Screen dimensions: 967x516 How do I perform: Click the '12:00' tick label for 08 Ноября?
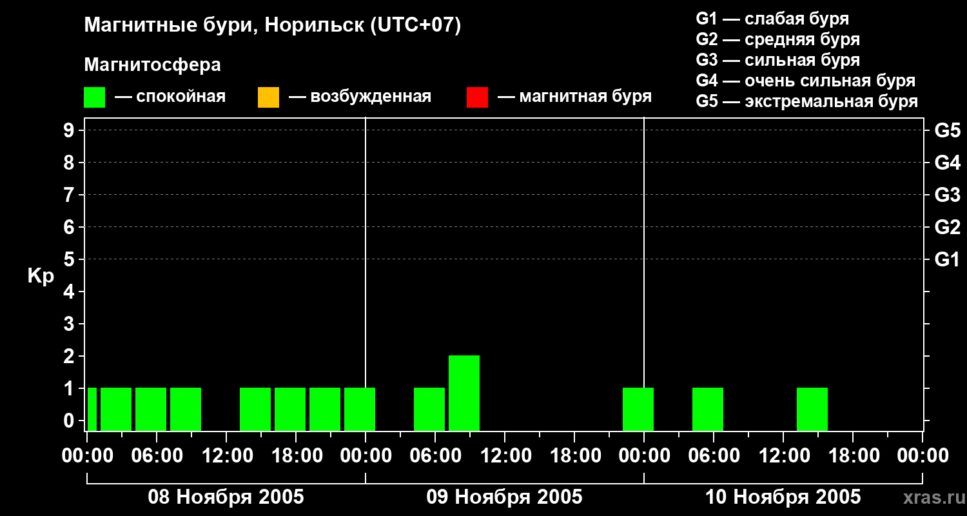227,456
